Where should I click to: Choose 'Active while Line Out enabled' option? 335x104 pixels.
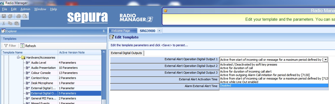(274, 82)
